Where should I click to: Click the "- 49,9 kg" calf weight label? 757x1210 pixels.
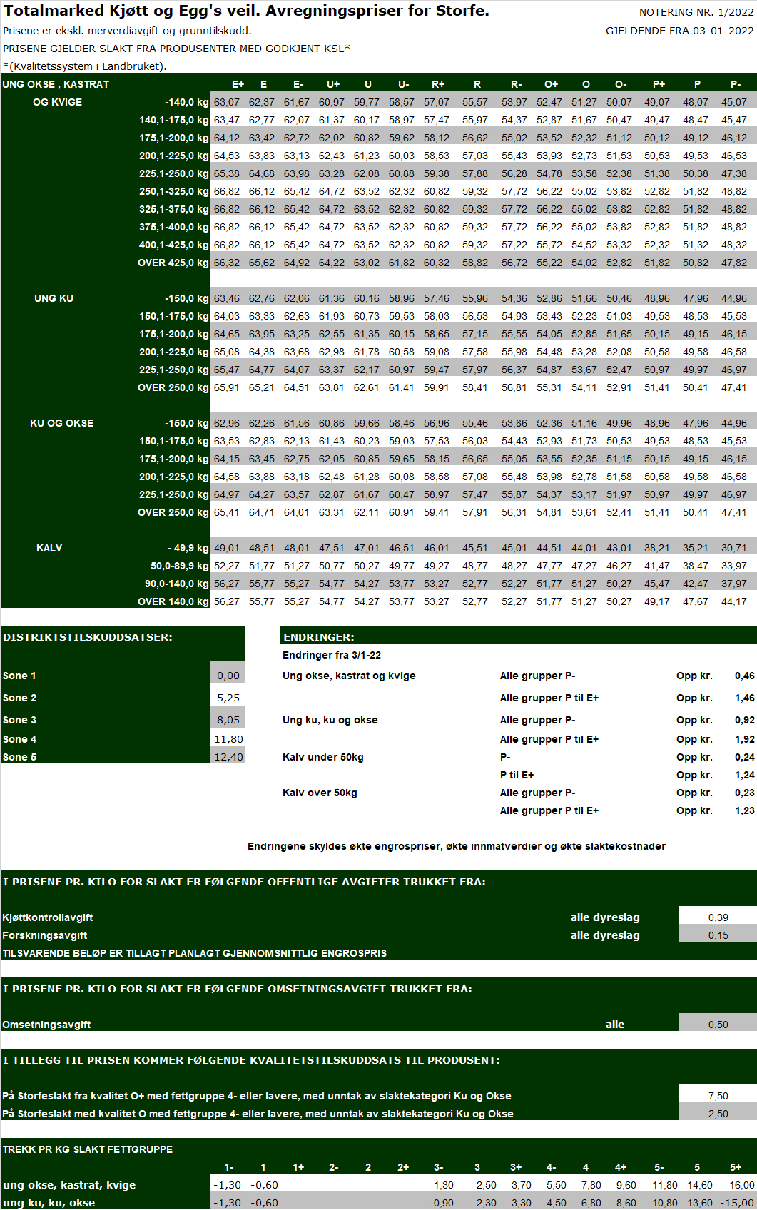[188, 548]
